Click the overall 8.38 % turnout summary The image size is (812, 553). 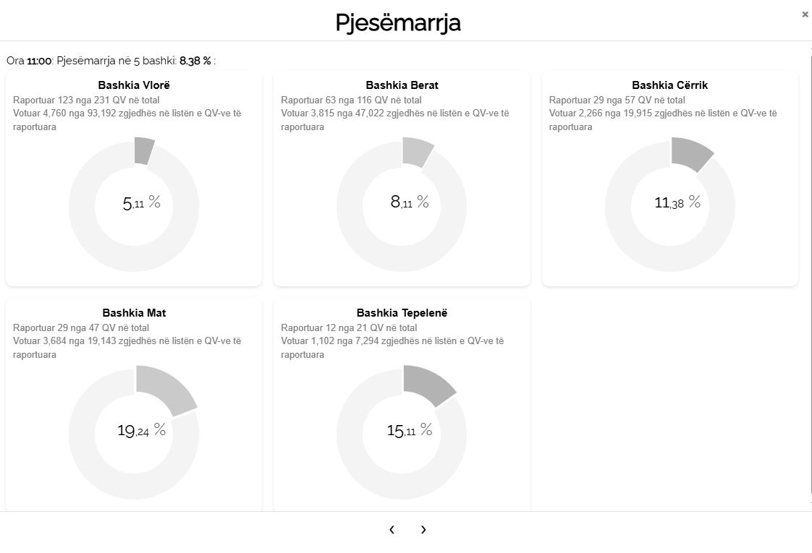click(195, 61)
